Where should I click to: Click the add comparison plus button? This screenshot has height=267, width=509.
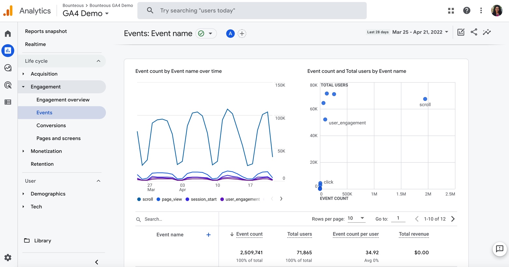coord(242,34)
